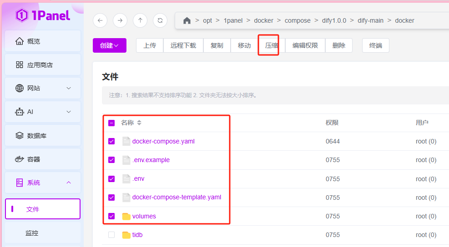
Task: Navigate to dify1.0.0 in breadcrumb
Action: [x=334, y=20]
